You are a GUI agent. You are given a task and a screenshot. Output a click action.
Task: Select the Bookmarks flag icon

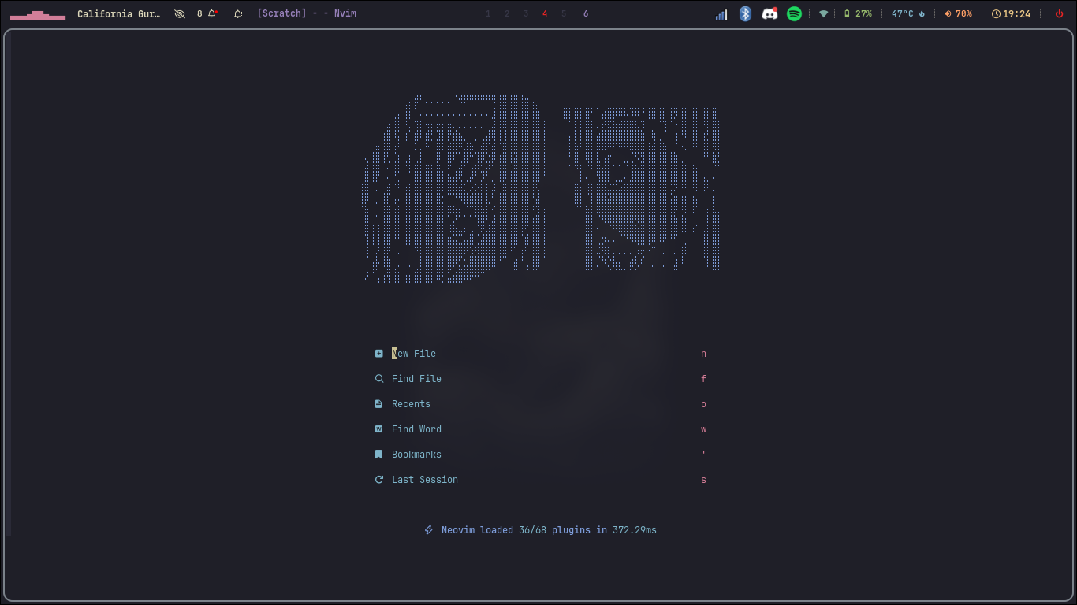click(x=379, y=454)
